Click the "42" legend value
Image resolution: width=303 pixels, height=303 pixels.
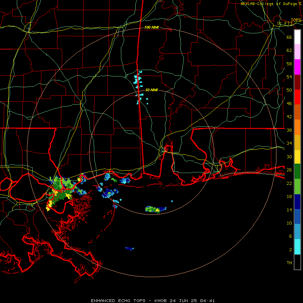point(289,117)
